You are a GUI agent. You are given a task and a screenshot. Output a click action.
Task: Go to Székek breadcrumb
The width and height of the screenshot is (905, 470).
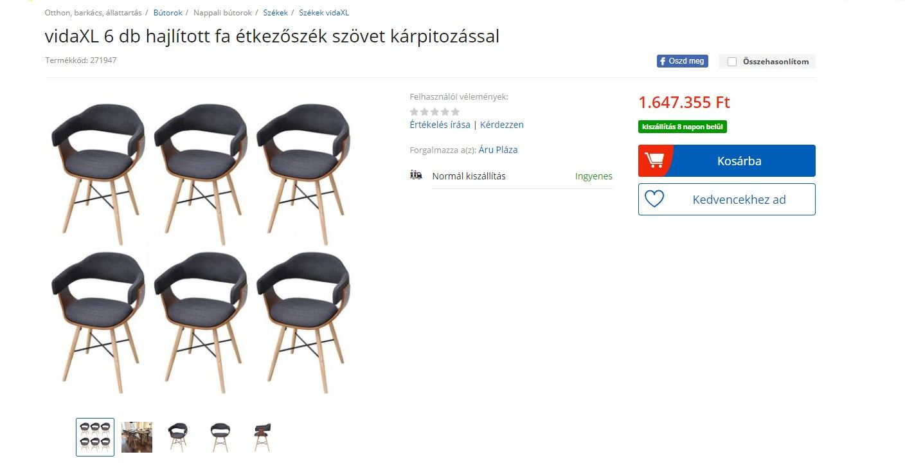coord(276,13)
